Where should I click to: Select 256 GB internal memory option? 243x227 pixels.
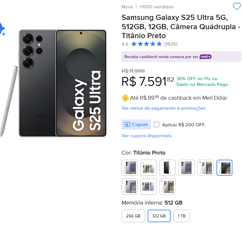coord(133,216)
